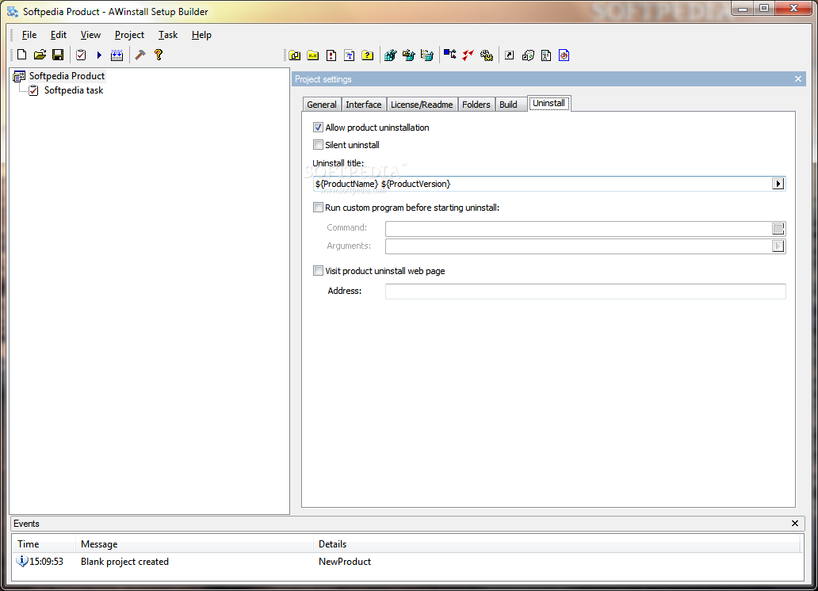
Task: Click the blue document with red circle icon
Action: (x=564, y=55)
